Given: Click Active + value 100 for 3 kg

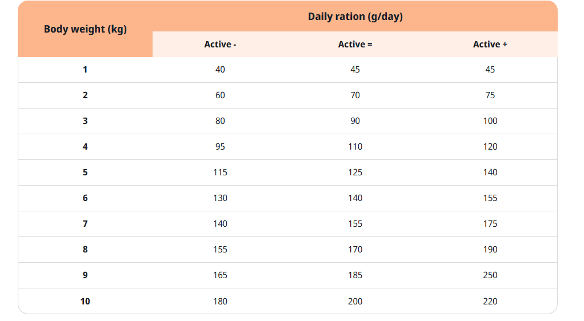Looking at the screenshot, I should tap(490, 121).
